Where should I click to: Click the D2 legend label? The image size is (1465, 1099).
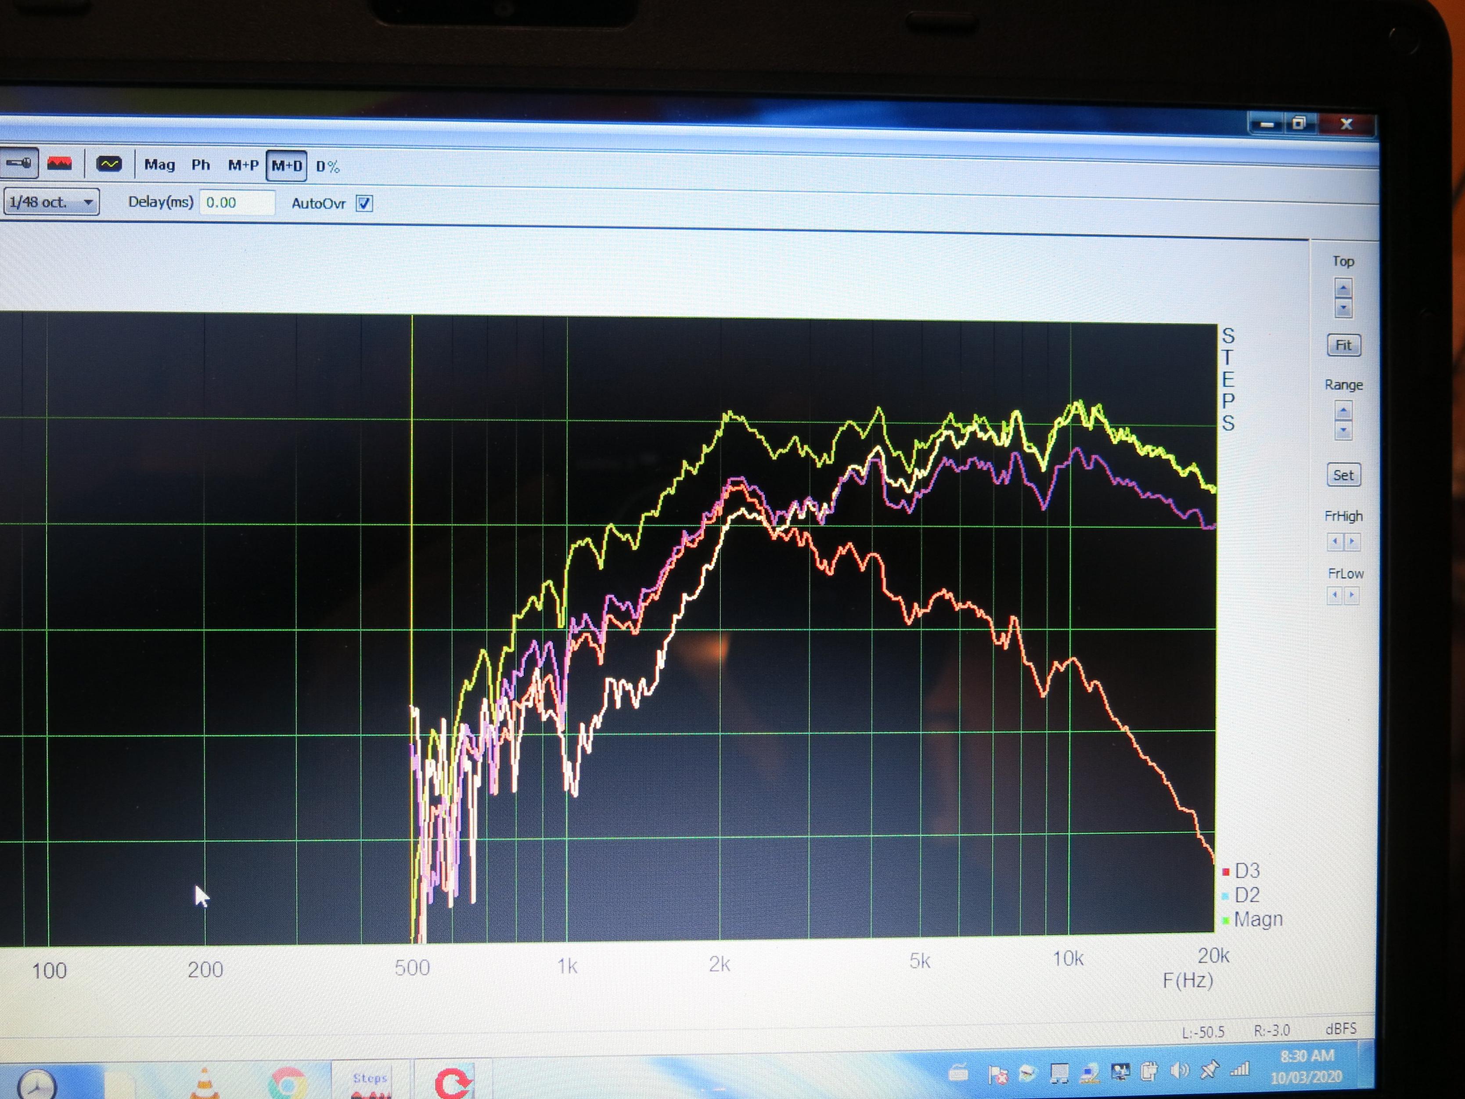tap(1247, 895)
